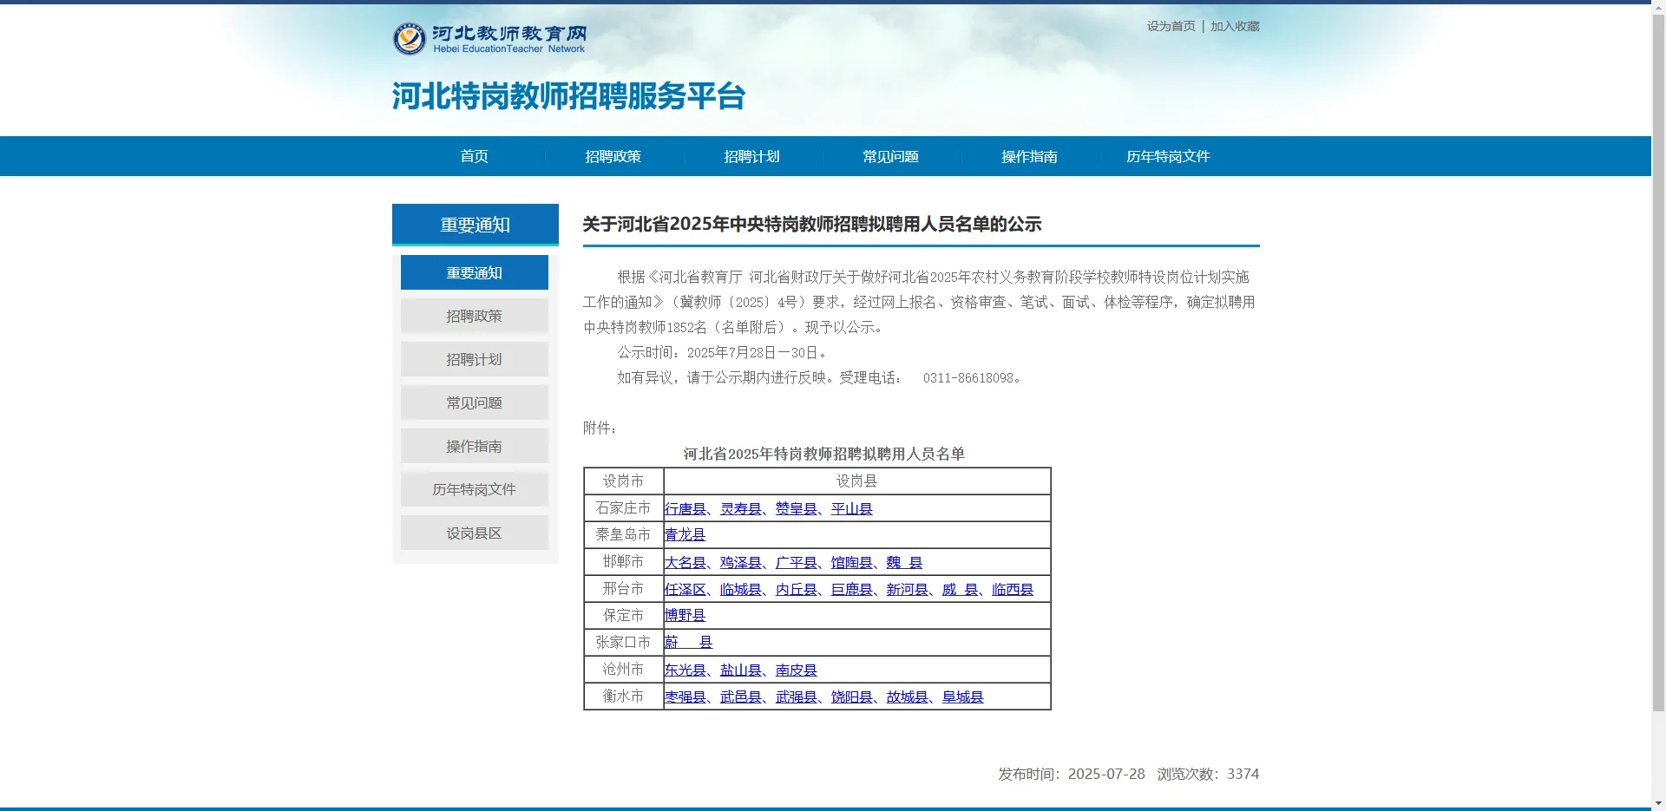Screen dimensions: 1666x811
Task: Open the 枣强县 list link
Action: (x=685, y=697)
